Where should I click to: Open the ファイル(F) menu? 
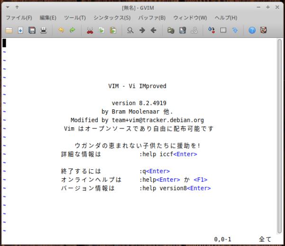[19, 18]
